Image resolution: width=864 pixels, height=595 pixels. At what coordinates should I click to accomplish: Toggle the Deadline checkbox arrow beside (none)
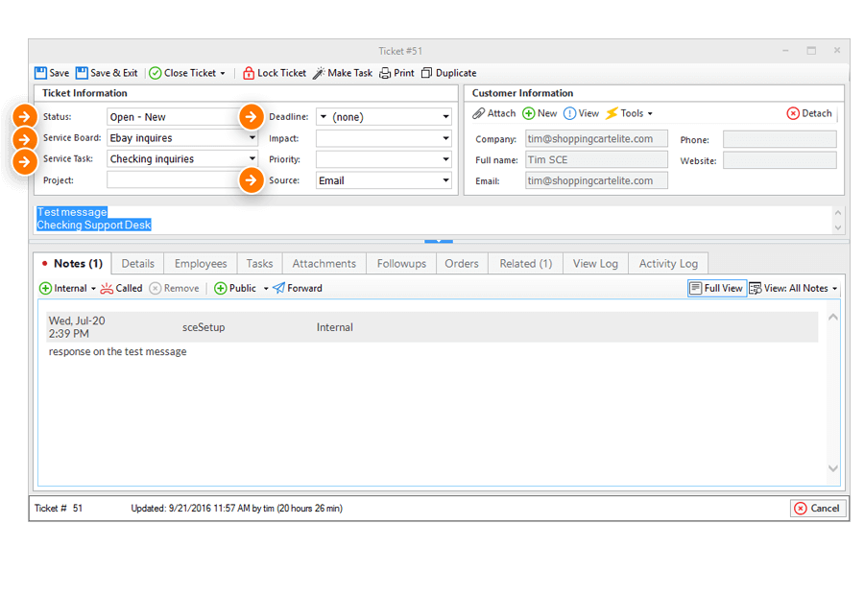[324, 117]
